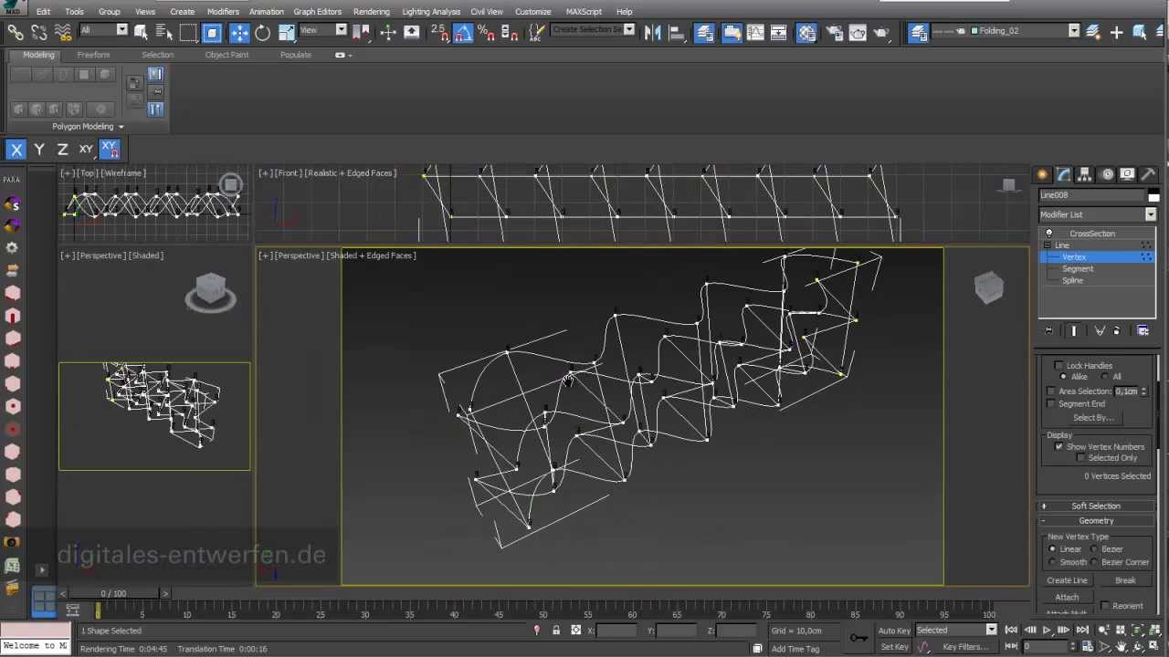Open the Modify command panel tab
Image resolution: width=1169 pixels, height=657 pixels.
(x=1064, y=174)
